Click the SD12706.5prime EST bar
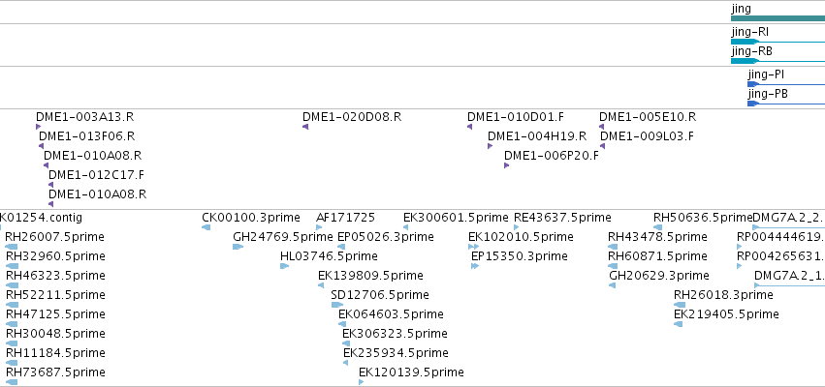This screenshot has width=825, height=387. pos(337,305)
